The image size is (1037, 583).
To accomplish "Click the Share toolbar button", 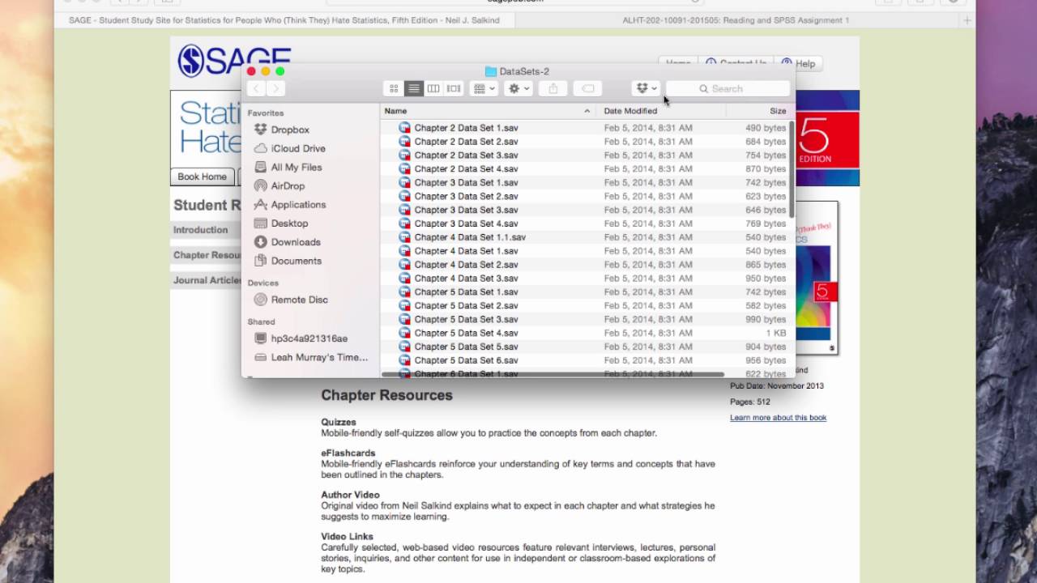I will (x=553, y=88).
